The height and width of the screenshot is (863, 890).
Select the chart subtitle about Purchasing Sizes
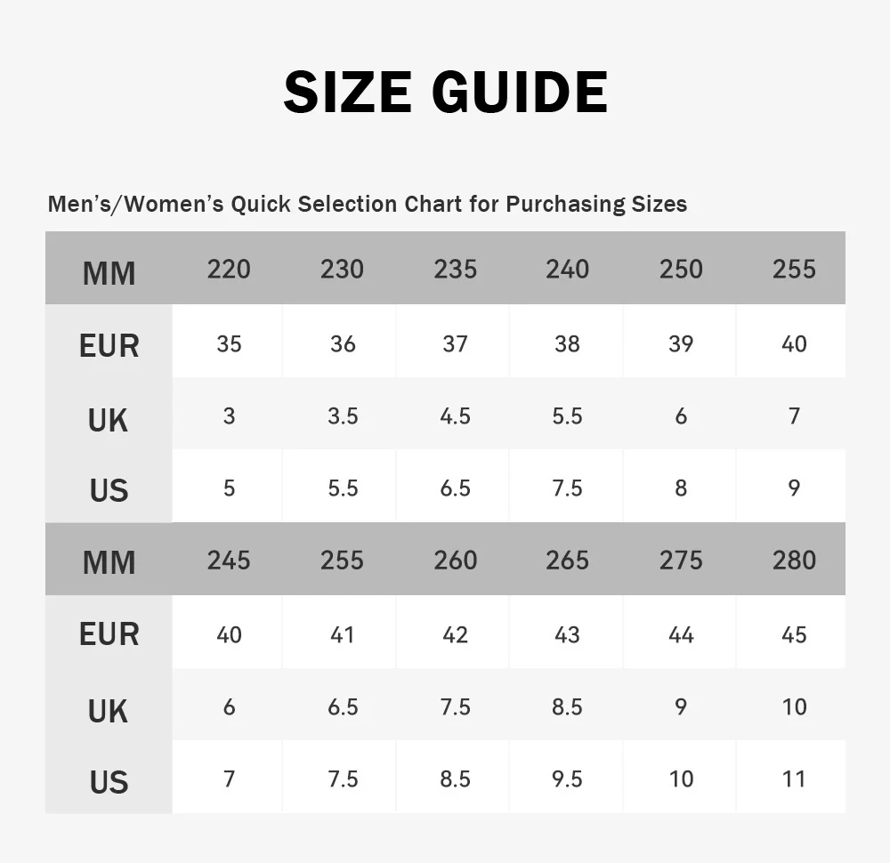coord(368,204)
